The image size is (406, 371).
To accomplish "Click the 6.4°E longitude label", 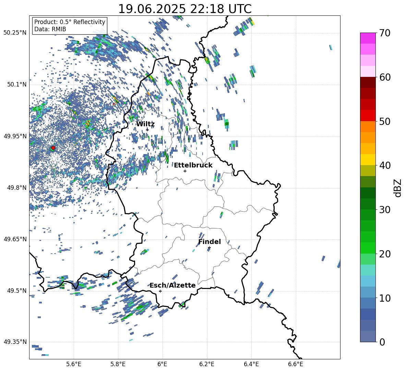I will click(x=251, y=364).
